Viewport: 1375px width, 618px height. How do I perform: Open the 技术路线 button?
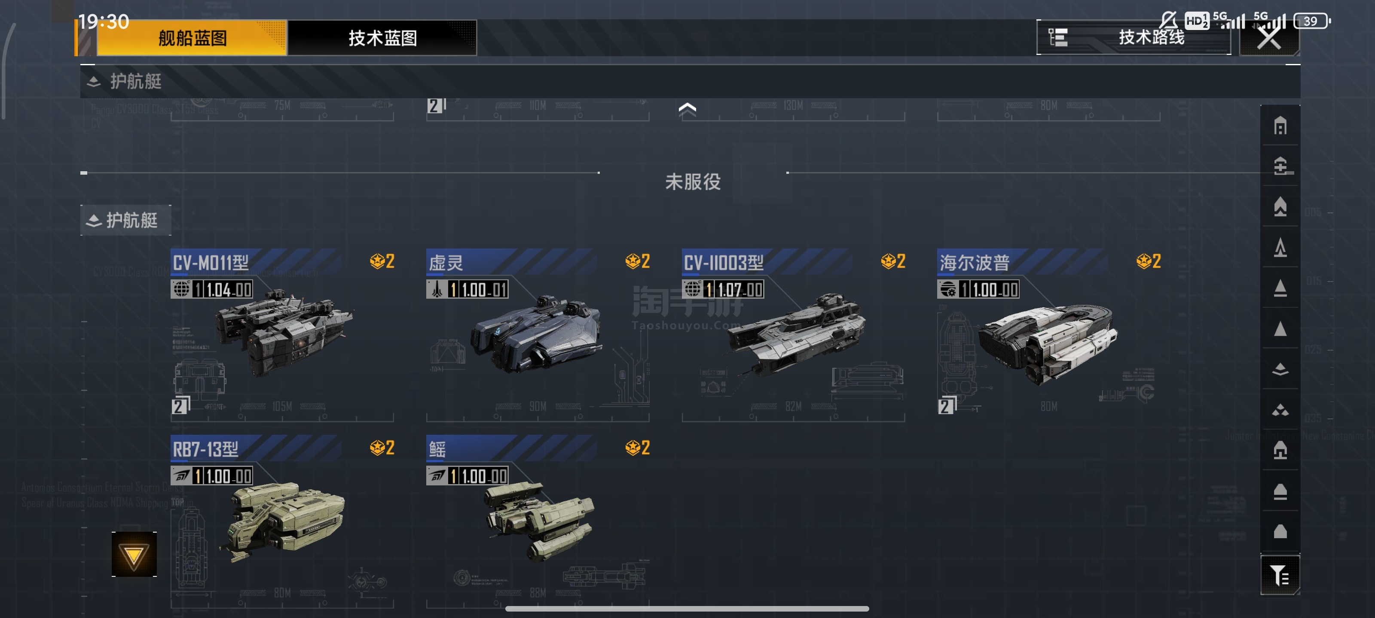pyautogui.click(x=1133, y=38)
